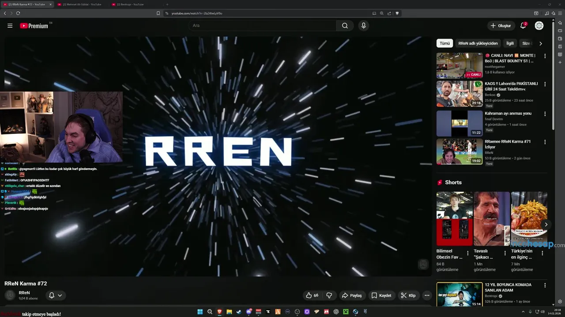This screenshot has width=565, height=317.
Task: Click the Oluştur create button
Action: pos(501,26)
